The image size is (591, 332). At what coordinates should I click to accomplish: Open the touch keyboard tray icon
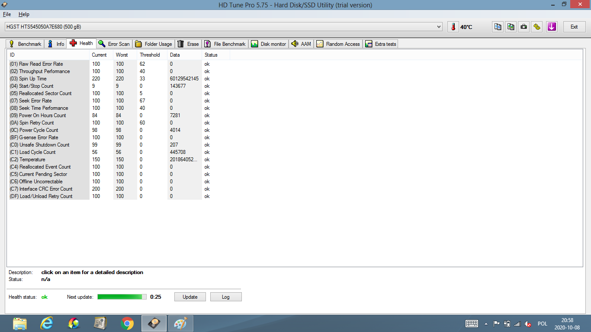(x=472, y=324)
